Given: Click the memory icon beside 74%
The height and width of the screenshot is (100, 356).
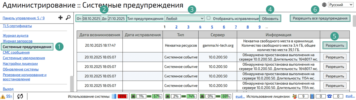Looking at the screenshot, I should tap(183, 96).
